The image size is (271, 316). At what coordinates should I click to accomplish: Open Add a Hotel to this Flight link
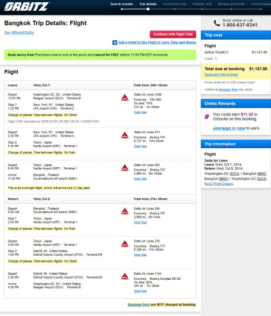(x=157, y=43)
